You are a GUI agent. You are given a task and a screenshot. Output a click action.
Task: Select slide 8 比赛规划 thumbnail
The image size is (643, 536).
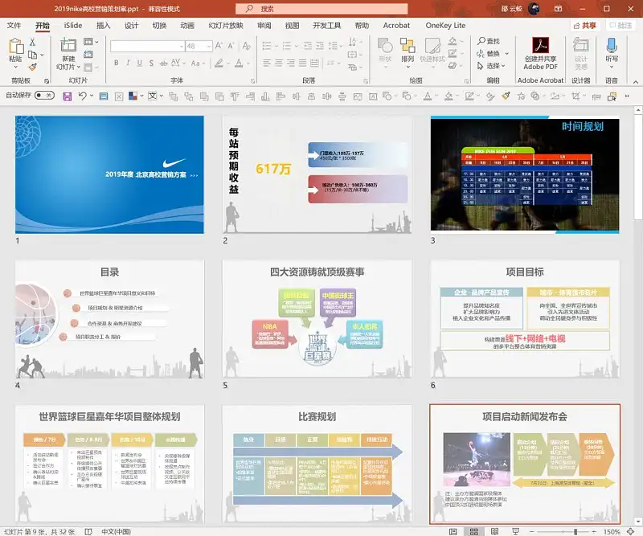pyautogui.click(x=317, y=464)
